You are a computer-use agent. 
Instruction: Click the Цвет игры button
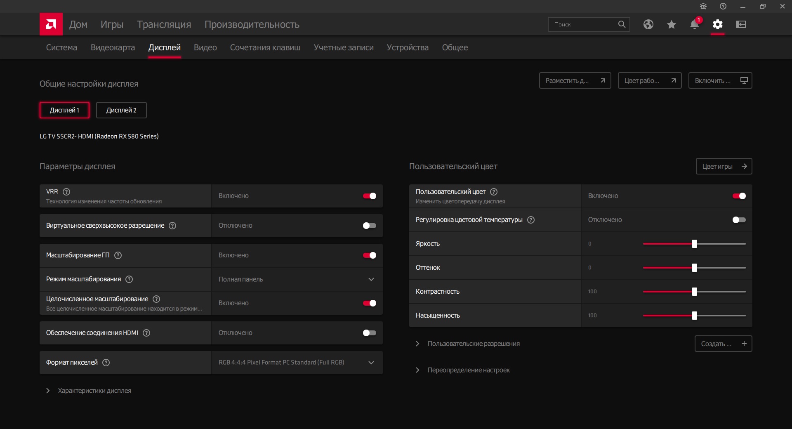click(724, 166)
